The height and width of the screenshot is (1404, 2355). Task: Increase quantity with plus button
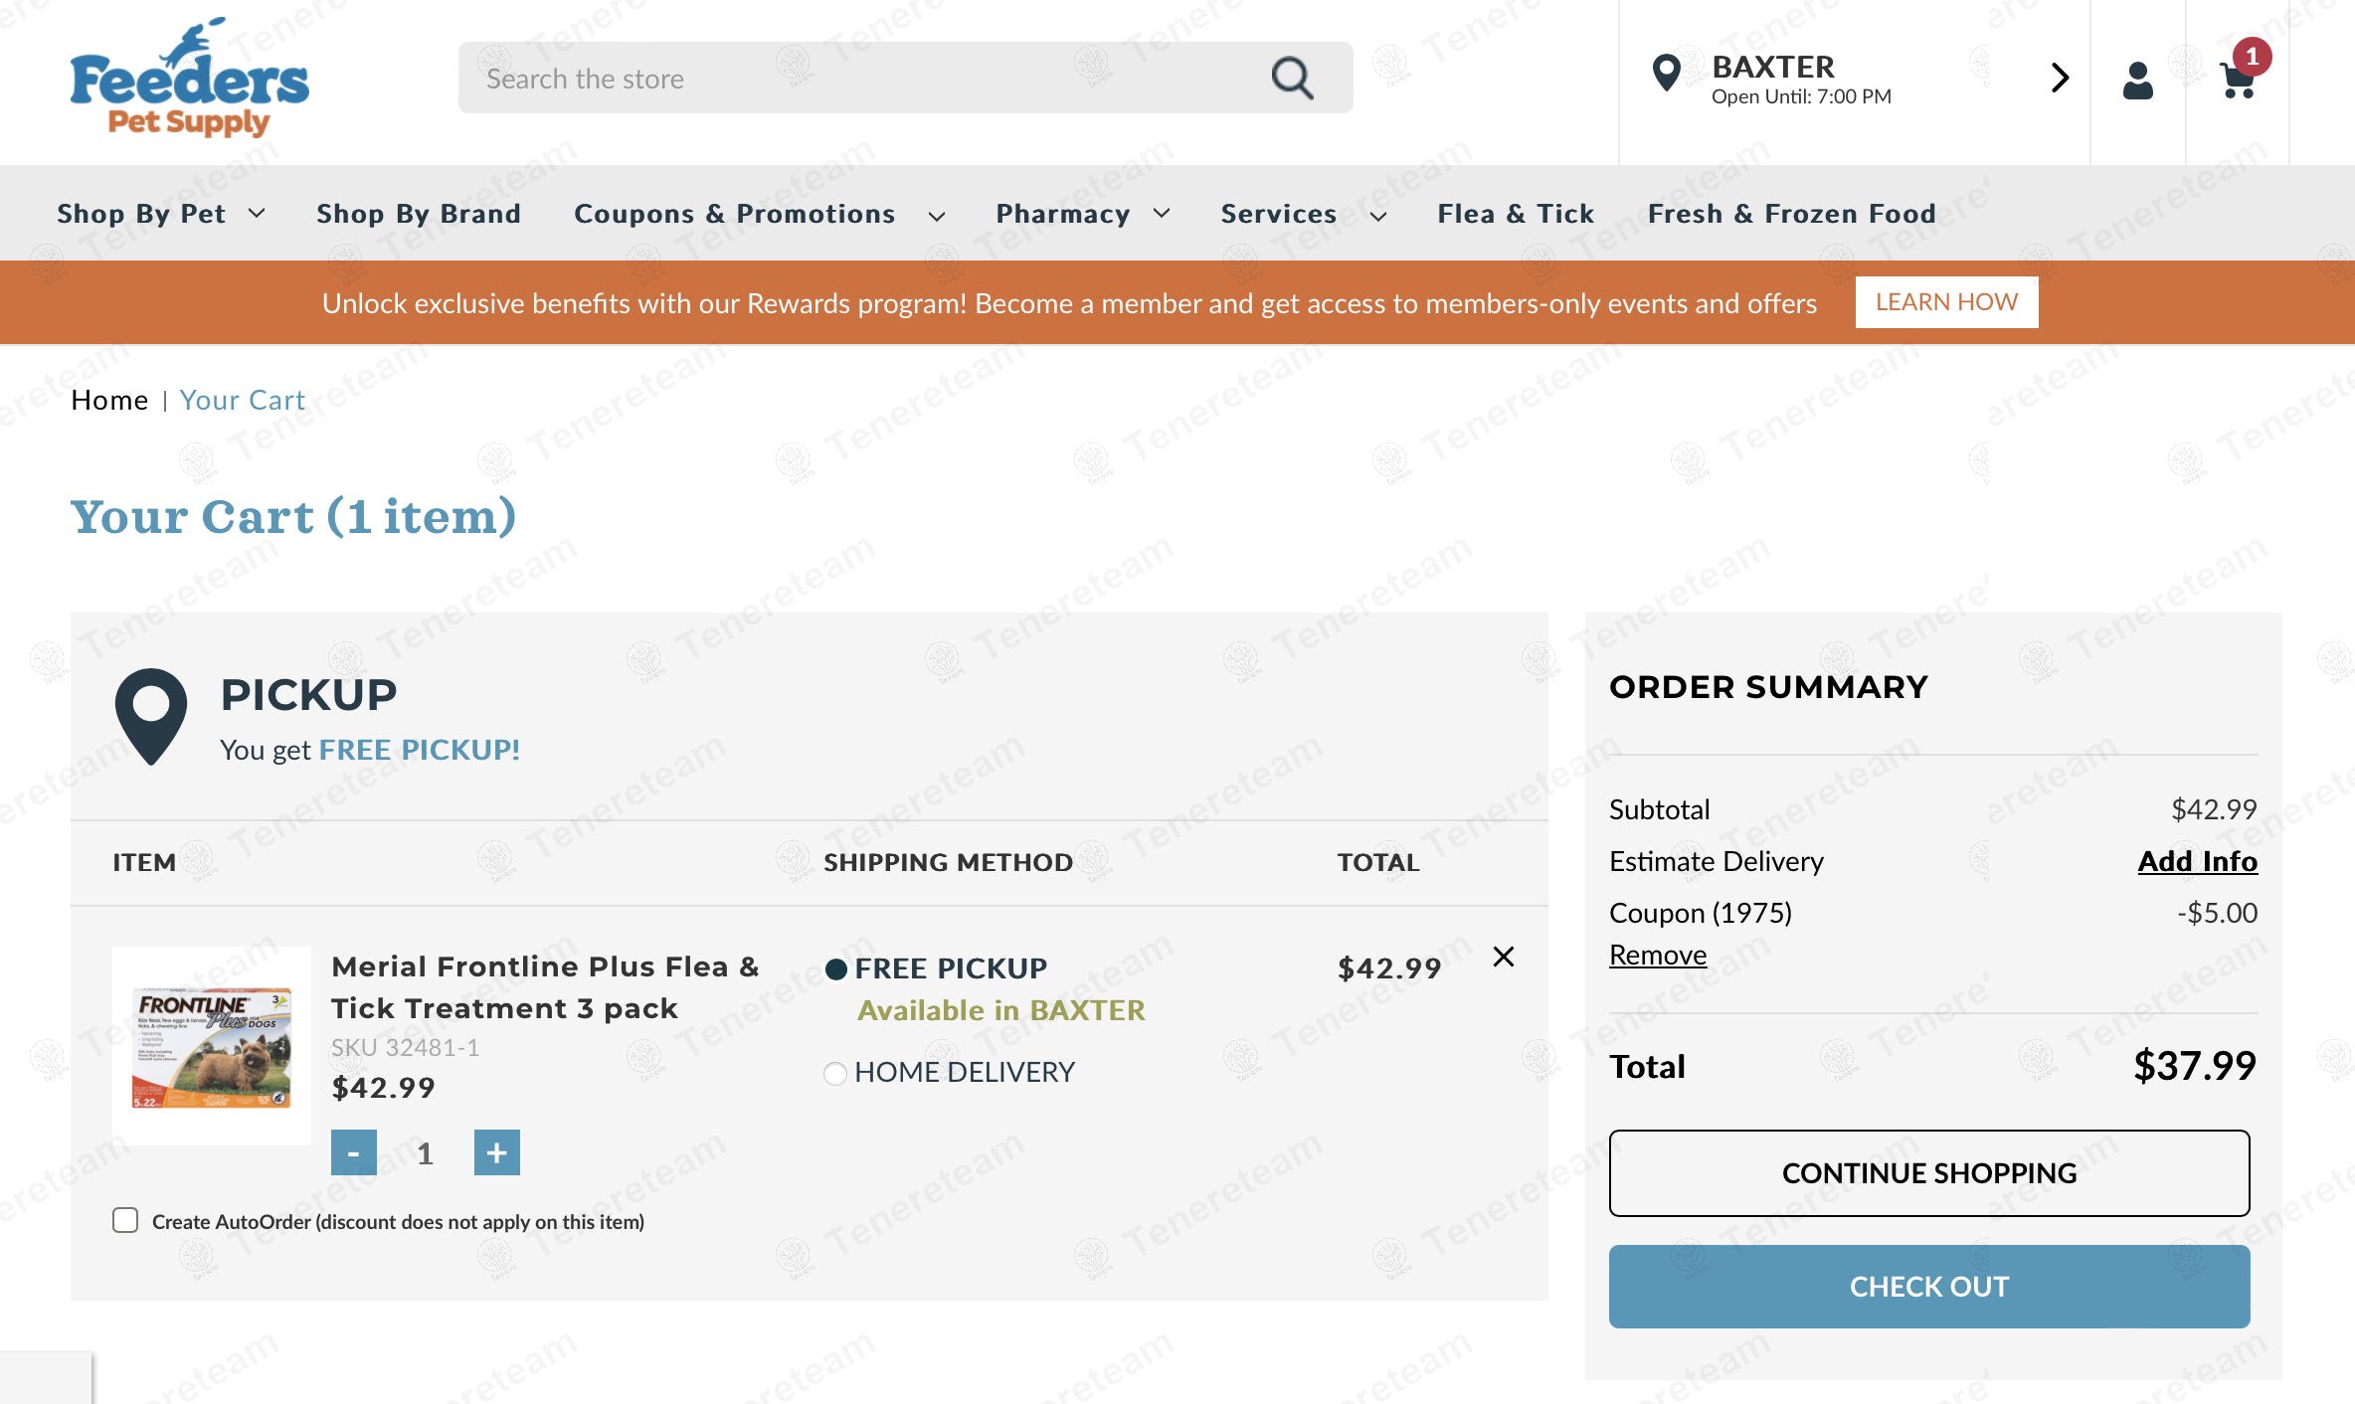(496, 1152)
